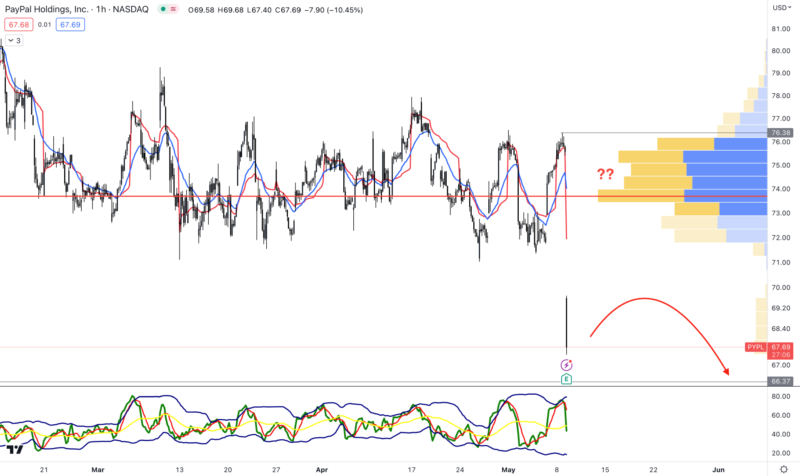Click the H69.68 high price value

pyautogui.click(x=230, y=10)
